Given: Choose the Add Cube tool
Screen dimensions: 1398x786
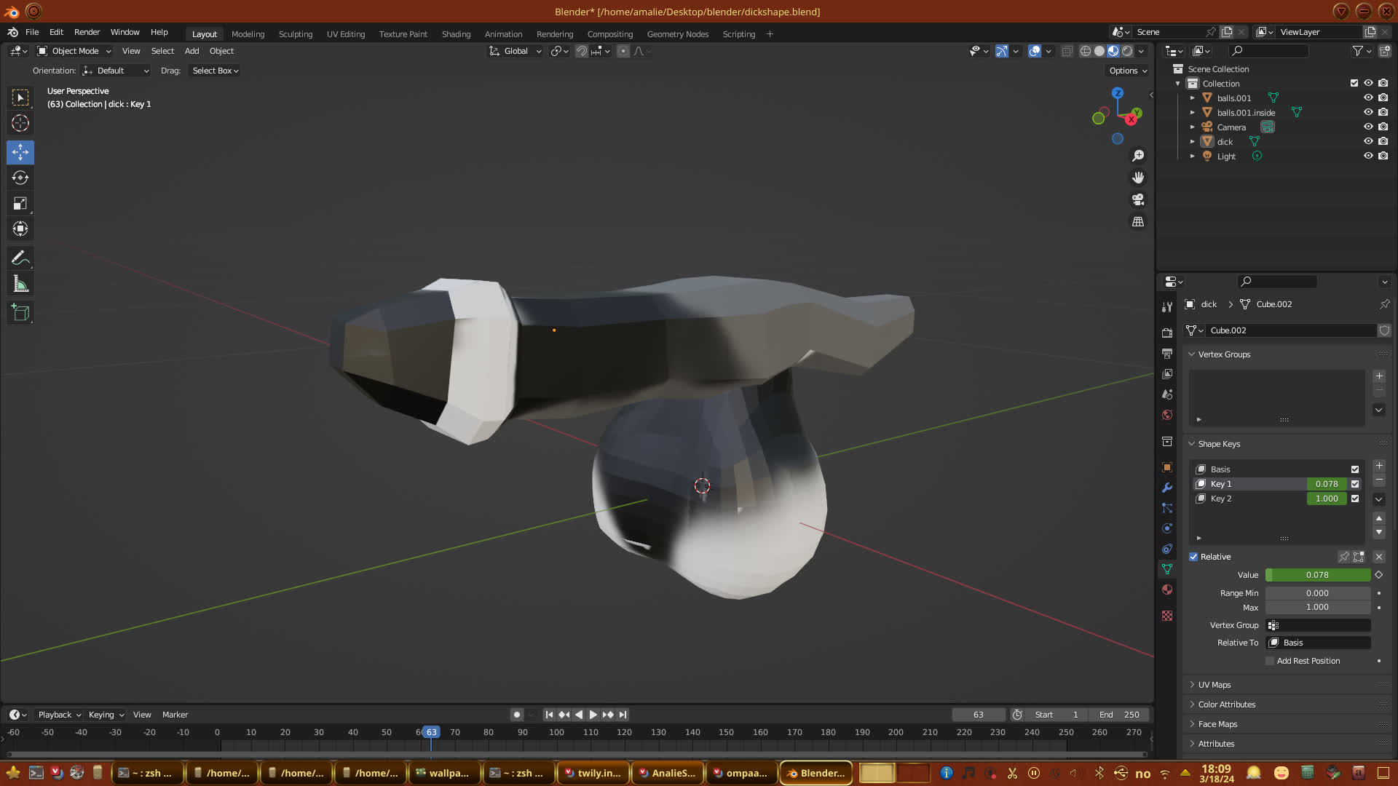Looking at the screenshot, I should 20,313.
